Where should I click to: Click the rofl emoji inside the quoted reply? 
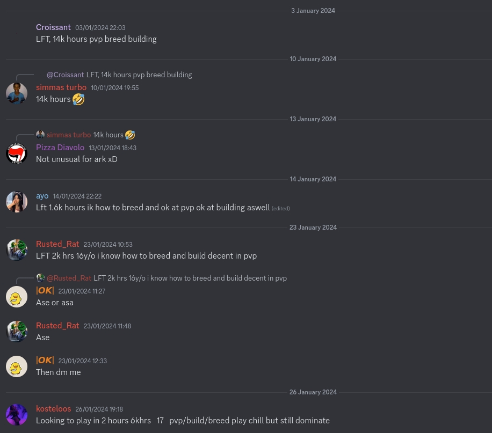tap(129, 135)
